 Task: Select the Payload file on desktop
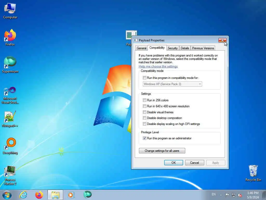coord(129,38)
